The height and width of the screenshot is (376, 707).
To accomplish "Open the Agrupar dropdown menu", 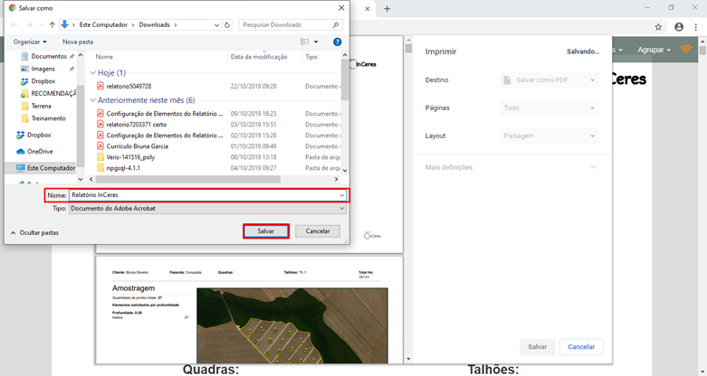I will 654,50.
